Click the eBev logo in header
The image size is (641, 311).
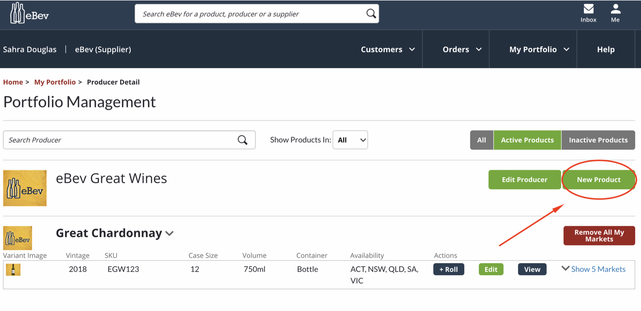(29, 13)
